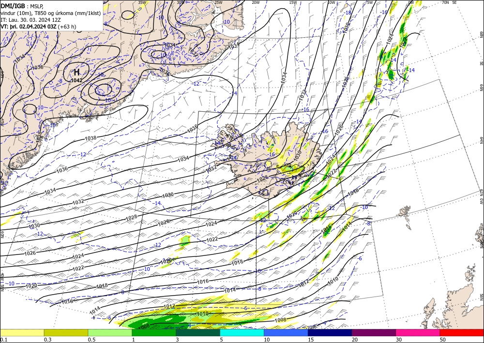Image resolution: width=484 pixels, height=343 pixels.
Task: Click the '50' value on the color scale
Action: coord(443,340)
